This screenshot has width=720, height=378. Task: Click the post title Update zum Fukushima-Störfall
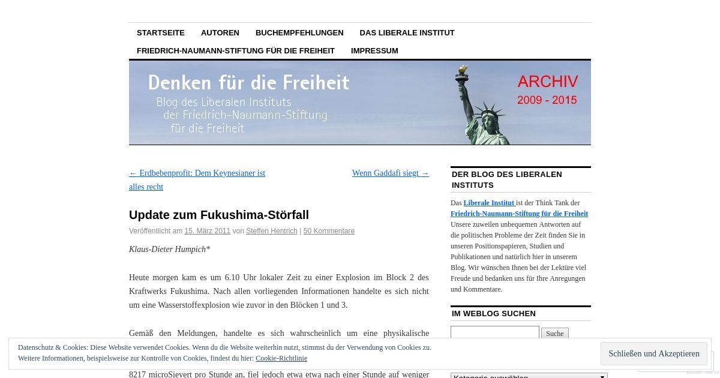tap(219, 215)
